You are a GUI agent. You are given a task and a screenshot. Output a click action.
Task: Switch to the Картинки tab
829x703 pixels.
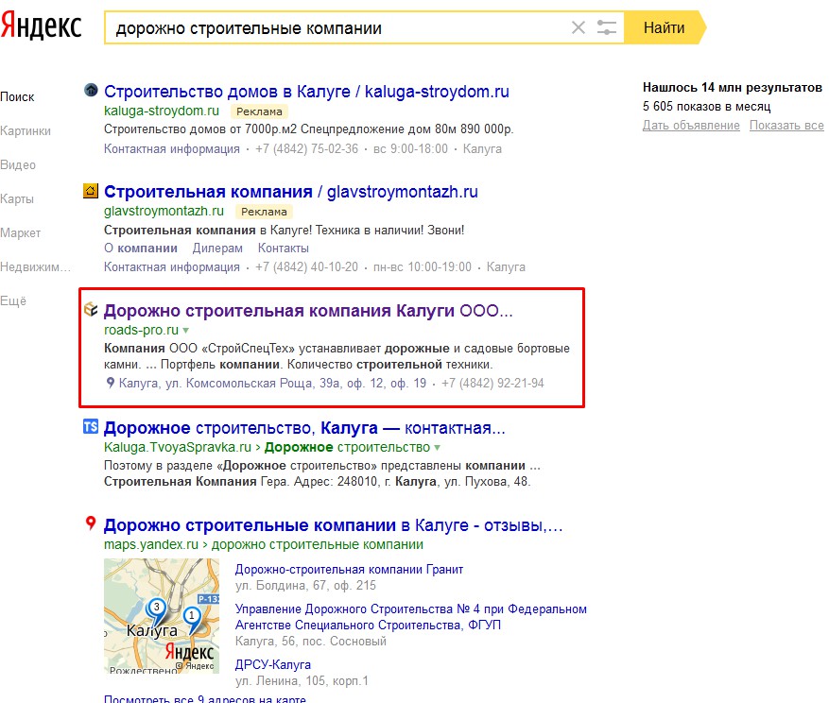[x=26, y=131]
